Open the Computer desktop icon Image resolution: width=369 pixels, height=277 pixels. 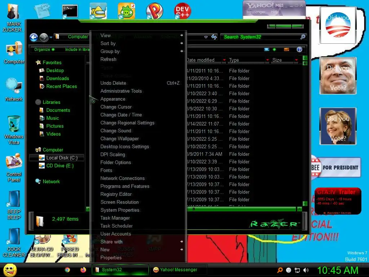tap(14, 52)
